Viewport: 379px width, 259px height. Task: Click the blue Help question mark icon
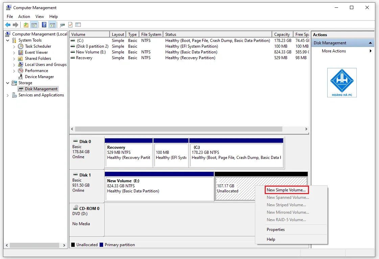(44, 25)
